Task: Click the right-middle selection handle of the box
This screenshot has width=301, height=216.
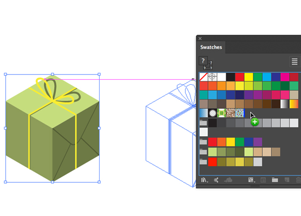Action: 99,128
